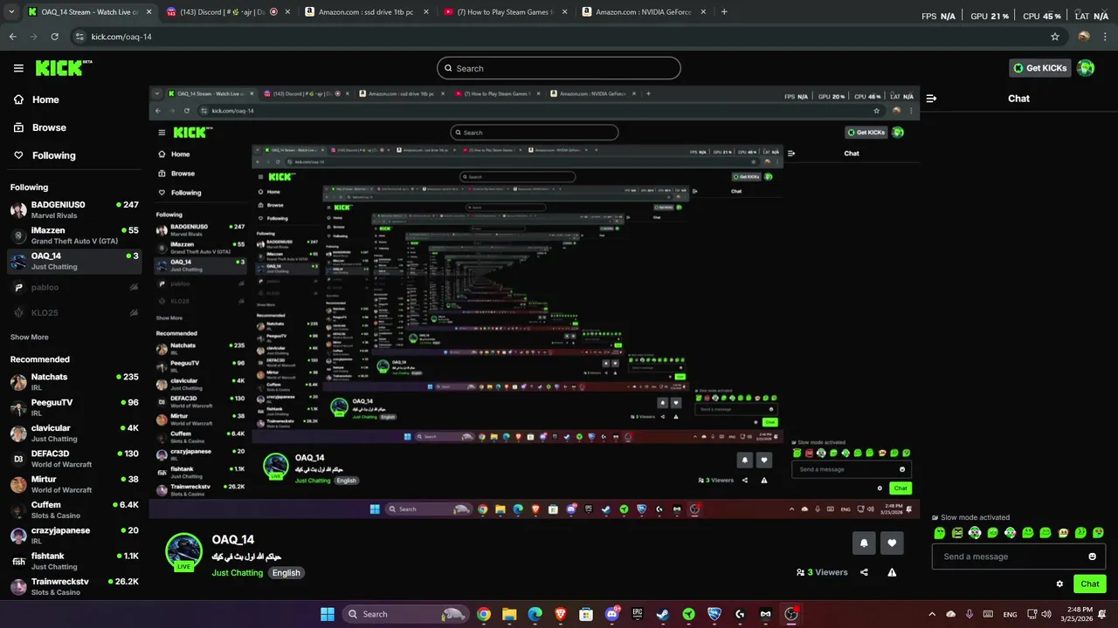Expand Show More under Following list
Screen dimensions: 1118x628
coord(30,337)
